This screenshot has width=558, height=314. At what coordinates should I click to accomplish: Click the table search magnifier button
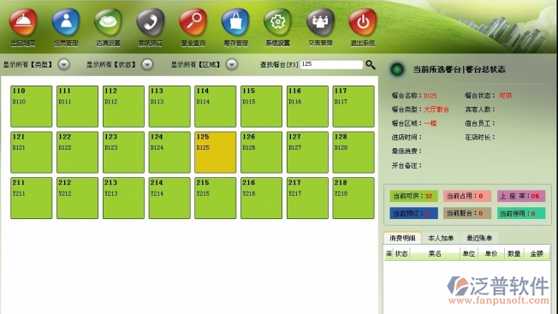[x=371, y=65]
